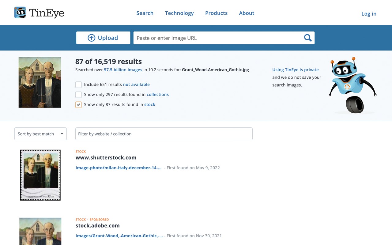This screenshot has height=245, width=392.
Task: Open the Technology menu item
Action: tap(179, 13)
